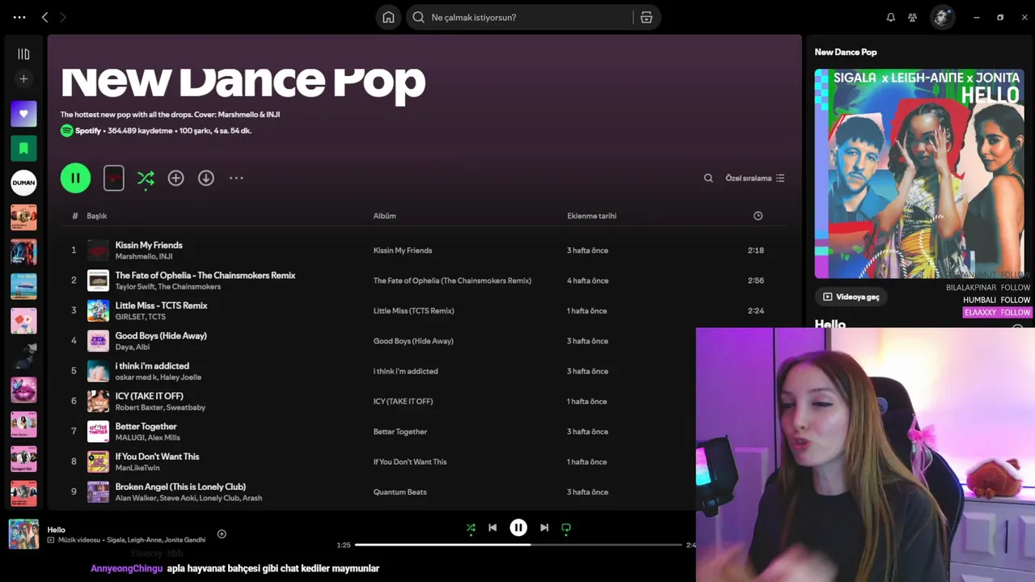1035x582 pixels.
Task: Open the Home page via house icon
Action: pos(388,17)
